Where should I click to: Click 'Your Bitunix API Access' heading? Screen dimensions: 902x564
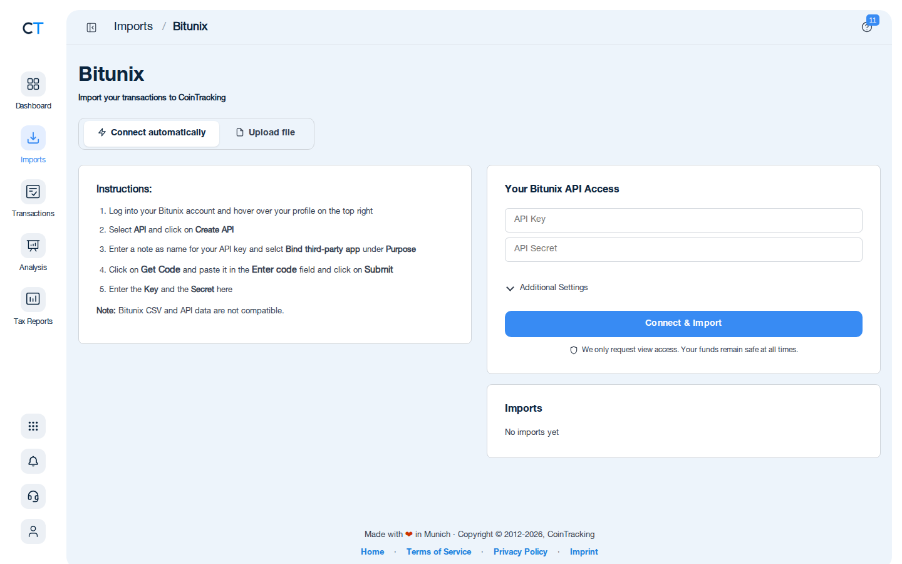[x=562, y=189]
